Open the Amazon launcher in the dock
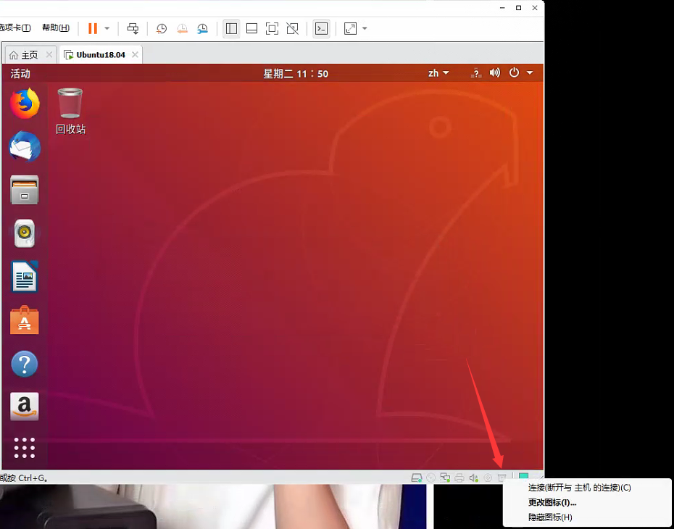The height and width of the screenshot is (529, 674). (x=25, y=407)
